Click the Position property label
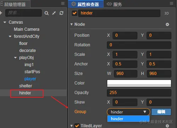This screenshot has width=177, height=128. tap(82, 35)
